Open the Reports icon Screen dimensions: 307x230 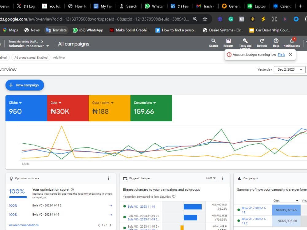pyautogui.click(x=228, y=43)
